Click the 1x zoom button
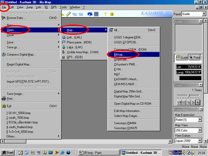Screen dimensions: 208x156 [189, 103]
